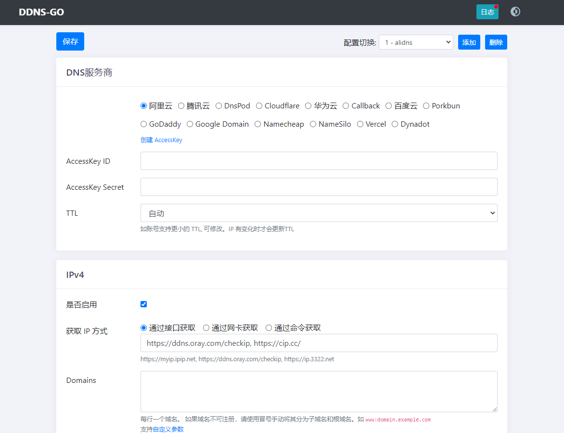Click the DDNS-GO brand title

(x=41, y=12)
